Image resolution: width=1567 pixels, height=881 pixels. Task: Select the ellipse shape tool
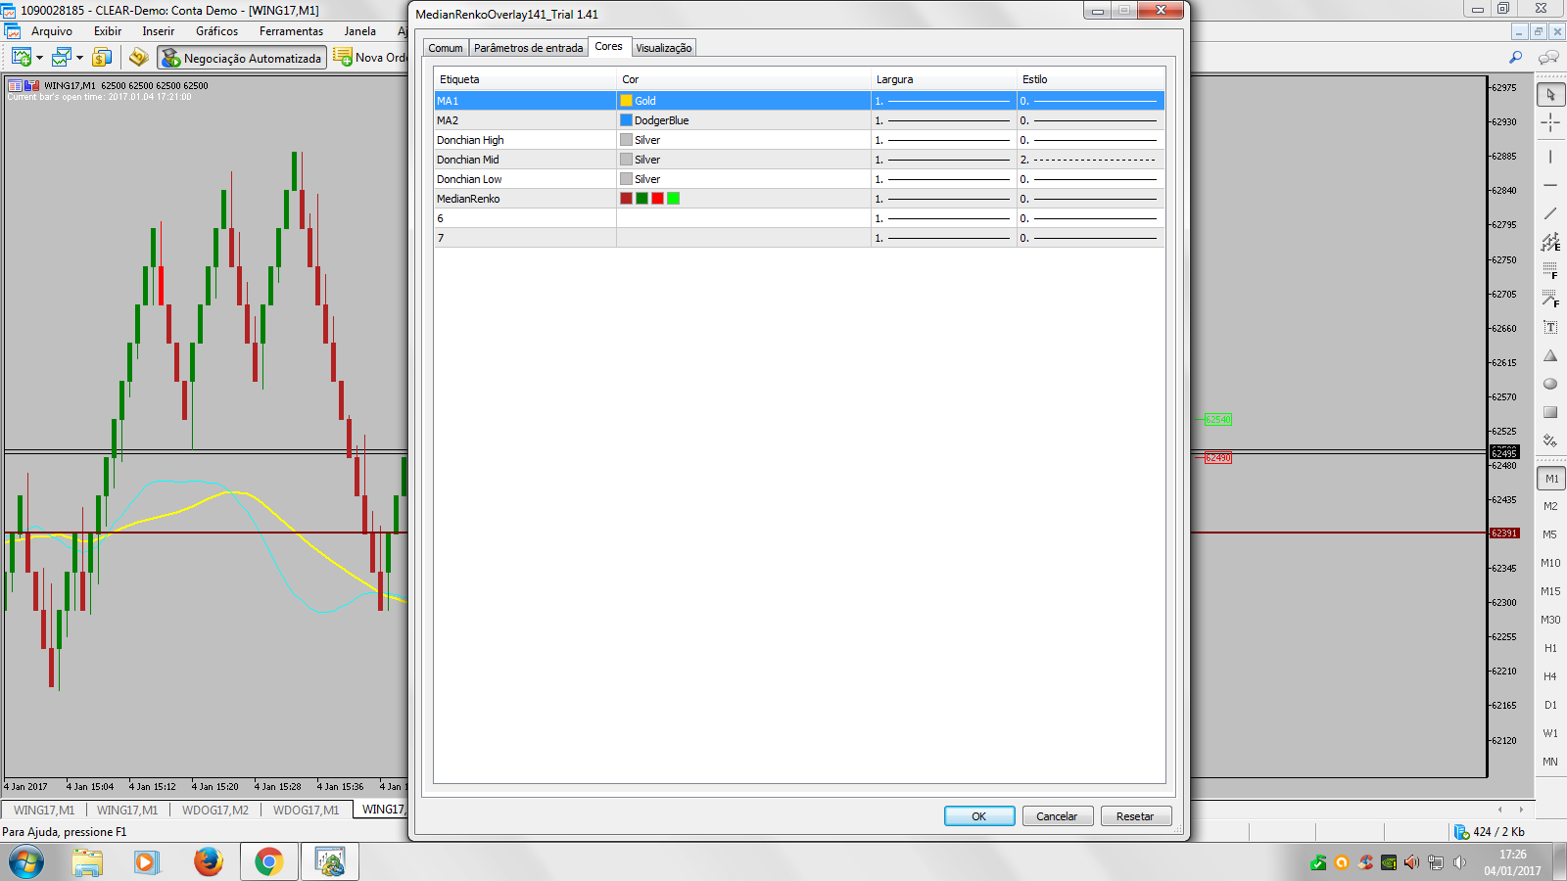[x=1550, y=384]
